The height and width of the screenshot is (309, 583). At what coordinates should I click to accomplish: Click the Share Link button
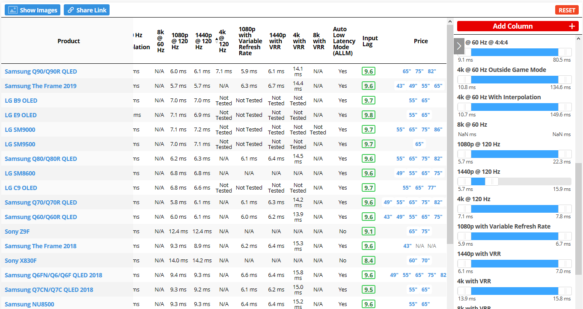(86, 10)
